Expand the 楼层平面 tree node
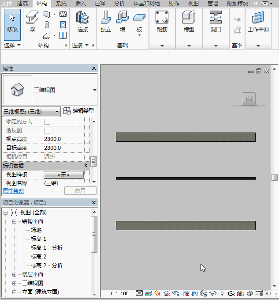The height and width of the screenshot is (300, 279). [15, 274]
